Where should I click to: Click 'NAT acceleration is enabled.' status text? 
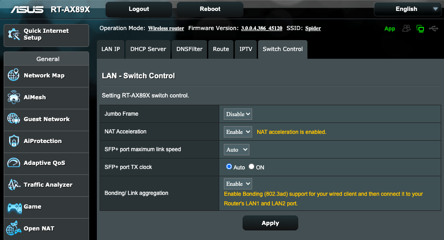pyautogui.click(x=291, y=132)
